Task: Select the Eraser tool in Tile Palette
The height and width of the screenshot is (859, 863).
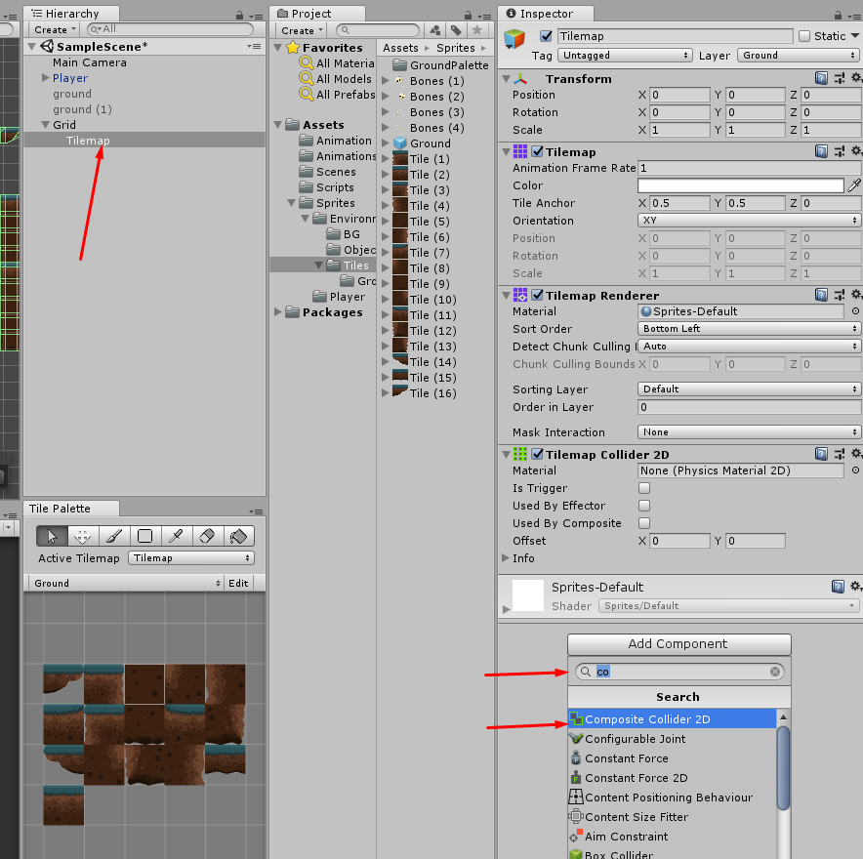Action: pyautogui.click(x=206, y=535)
